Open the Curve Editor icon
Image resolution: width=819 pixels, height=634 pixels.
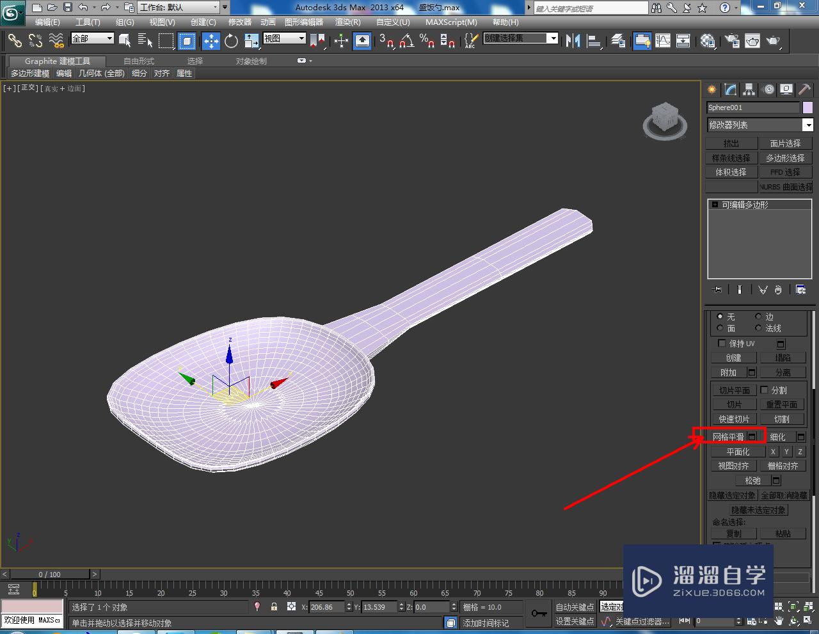tap(664, 41)
